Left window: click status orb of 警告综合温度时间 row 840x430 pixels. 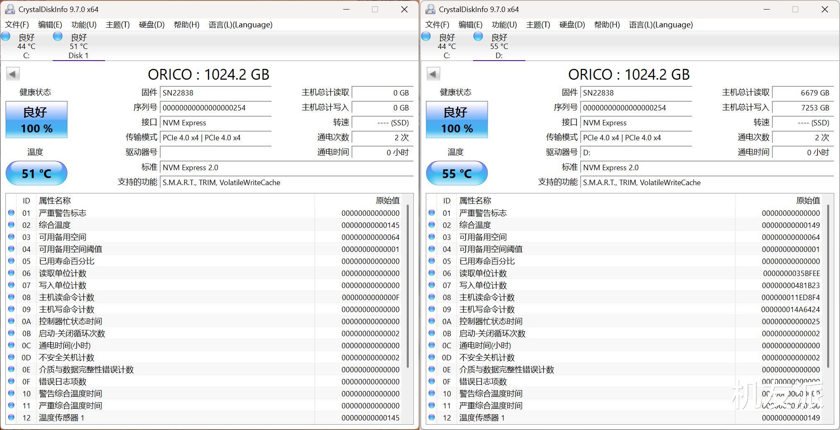click(x=11, y=393)
